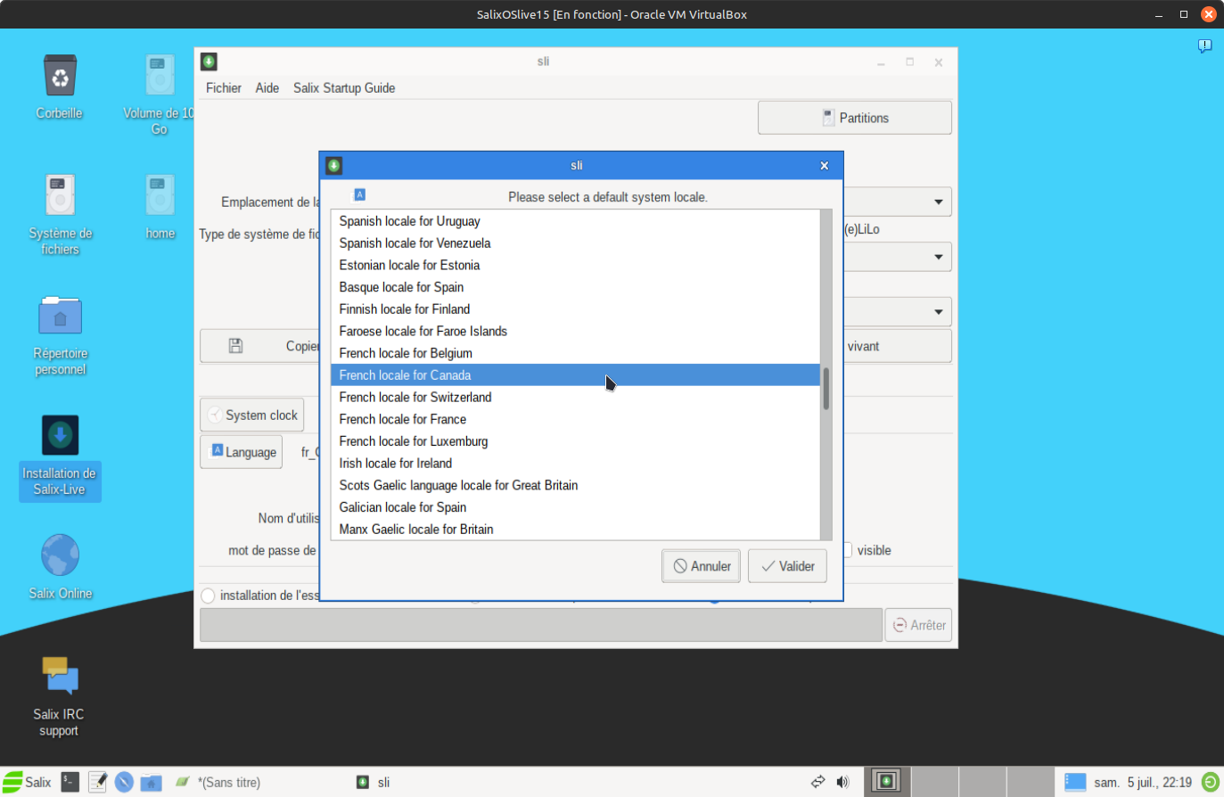
Task: Click the Valider button
Action: click(x=787, y=566)
